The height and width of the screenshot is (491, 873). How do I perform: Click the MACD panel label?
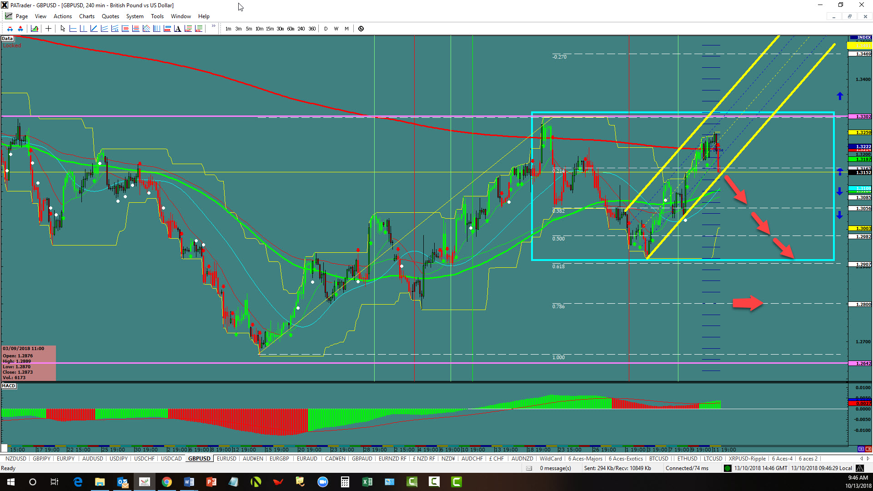tap(9, 386)
